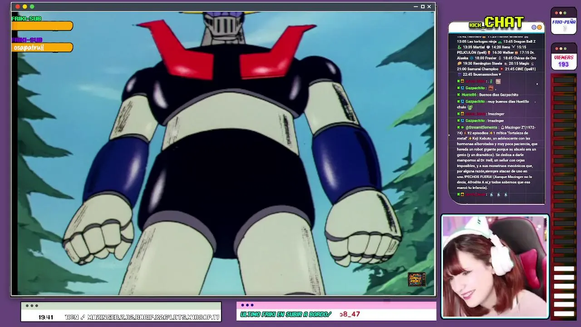581x327 pixels.
Task: Click the orange circle in the chat header
Action: point(540,27)
